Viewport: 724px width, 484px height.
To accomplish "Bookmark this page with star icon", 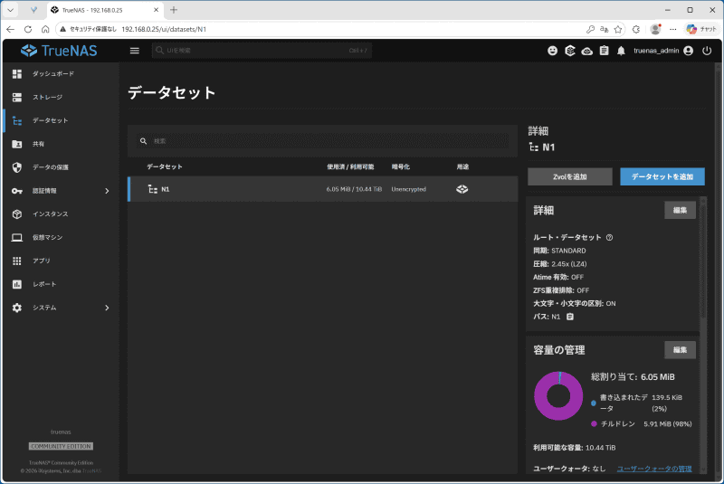I will (x=618, y=29).
